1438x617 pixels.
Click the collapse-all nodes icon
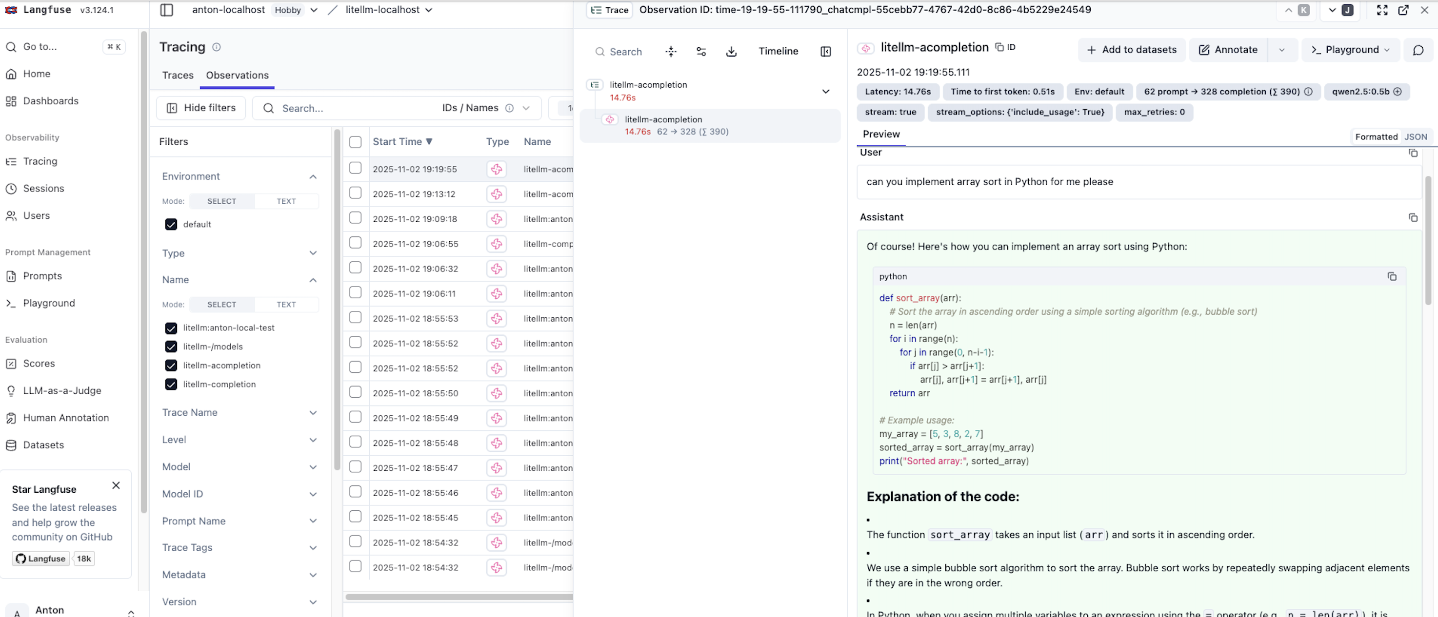pyautogui.click(x=671, y=51)
